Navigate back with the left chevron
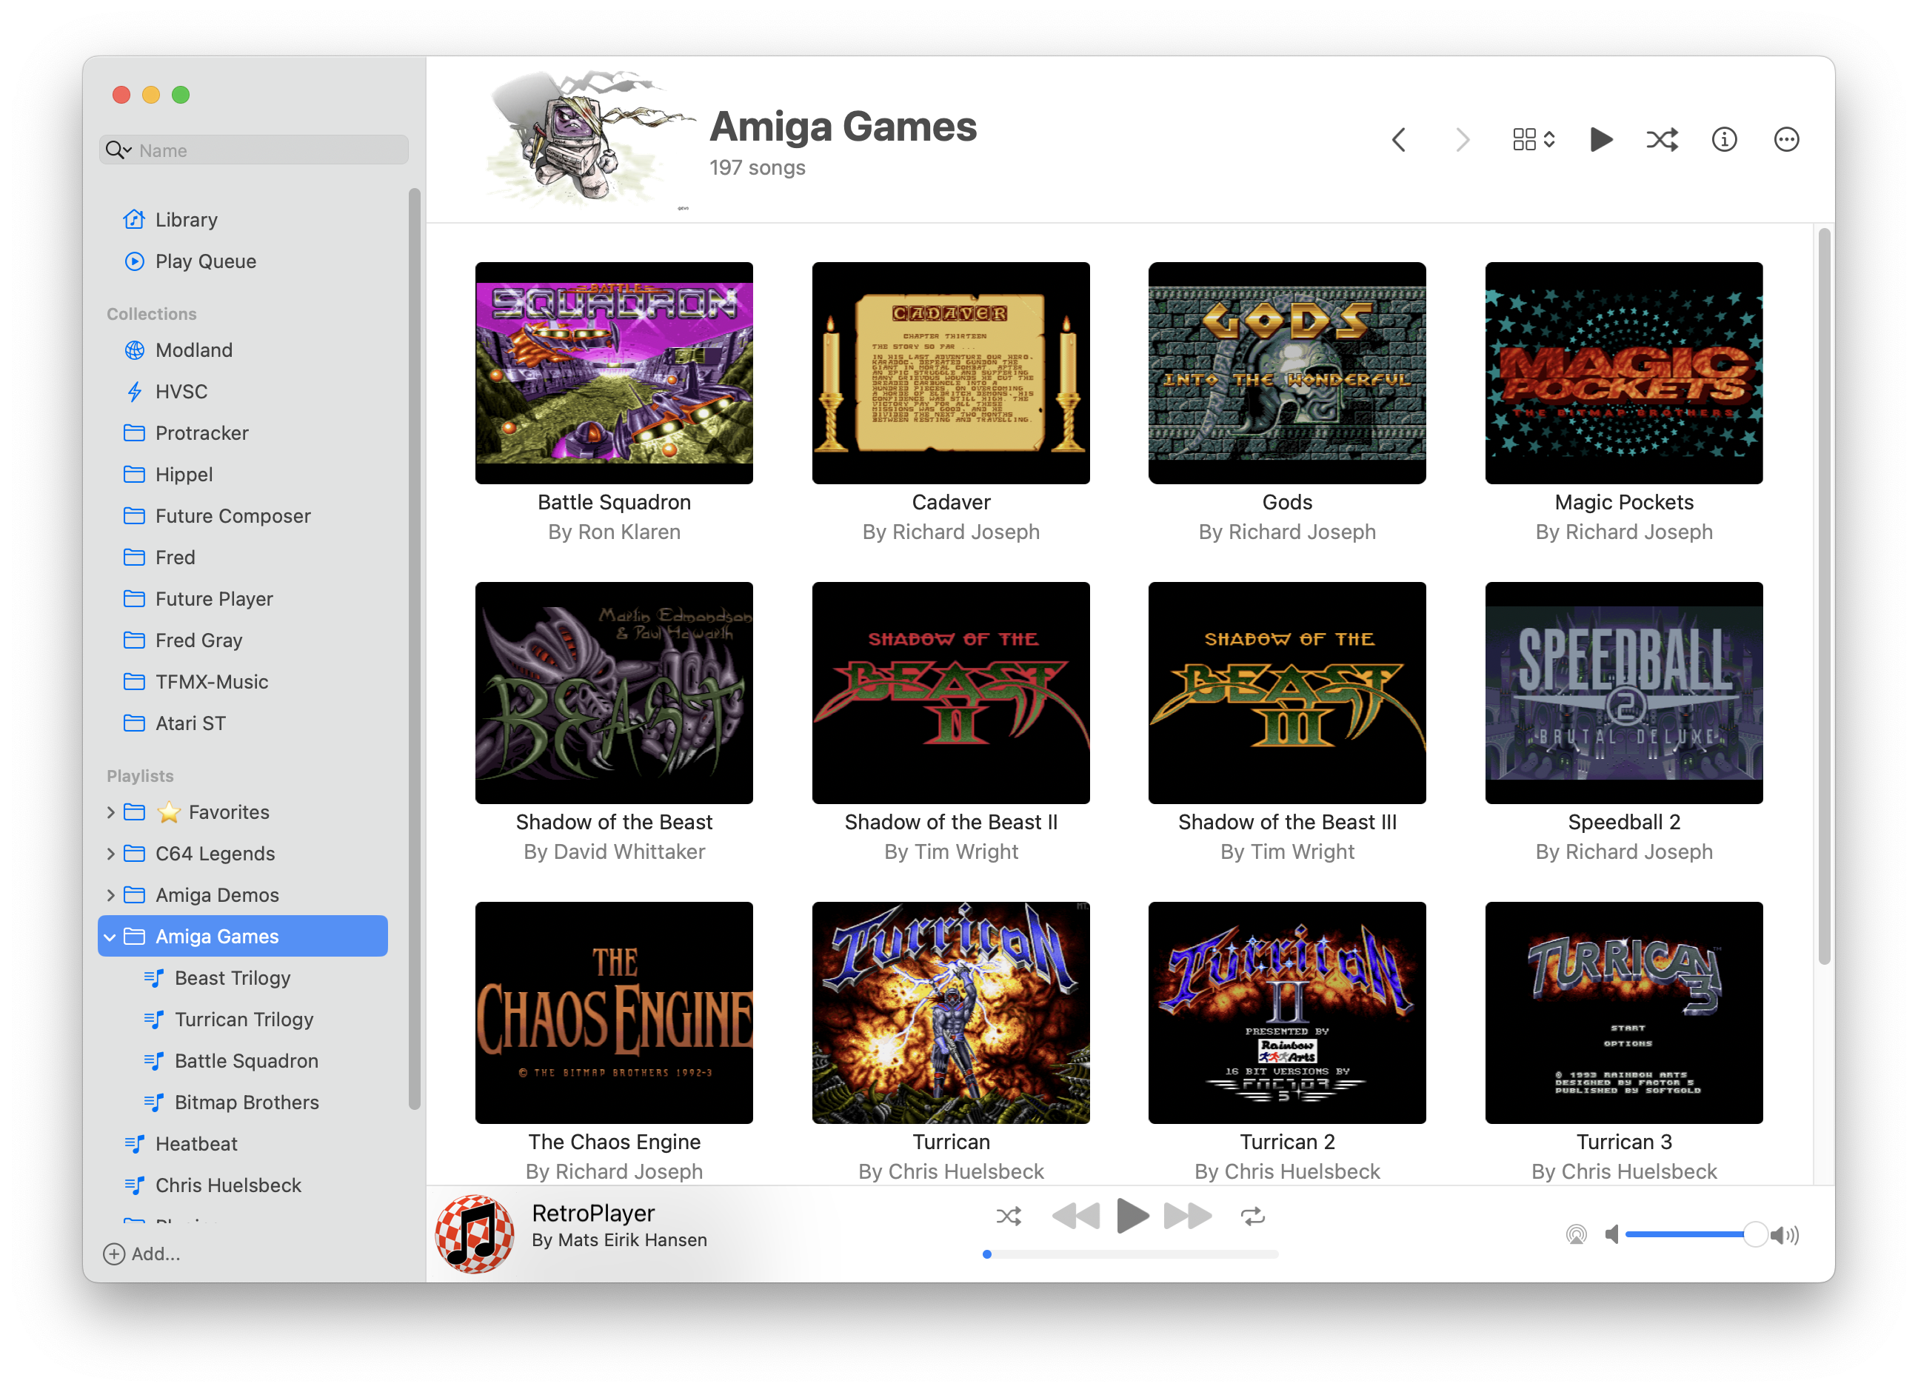 (x=1400, y=139)
